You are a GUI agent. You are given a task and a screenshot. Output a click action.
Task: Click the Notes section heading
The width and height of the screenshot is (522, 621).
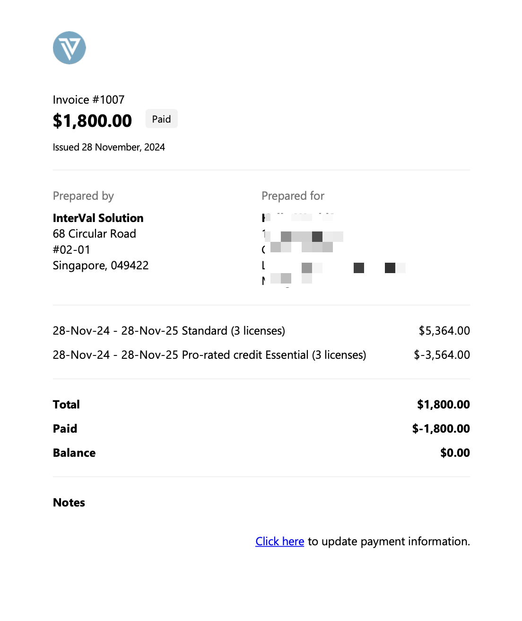[x=69, y=503]
